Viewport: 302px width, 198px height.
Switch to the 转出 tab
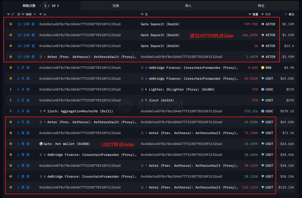(x=261, y=6)
